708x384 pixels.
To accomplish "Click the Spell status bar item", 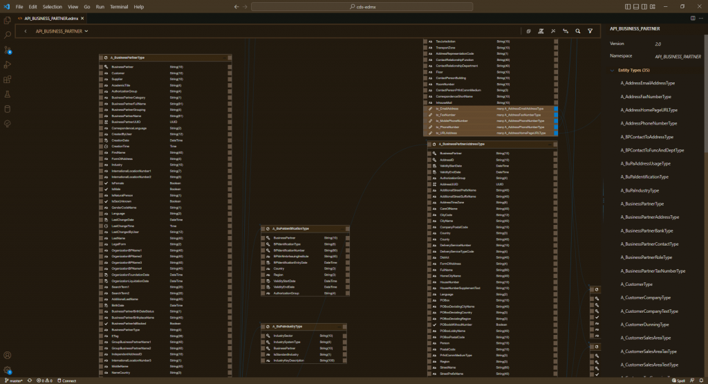I will coord(679,381).
